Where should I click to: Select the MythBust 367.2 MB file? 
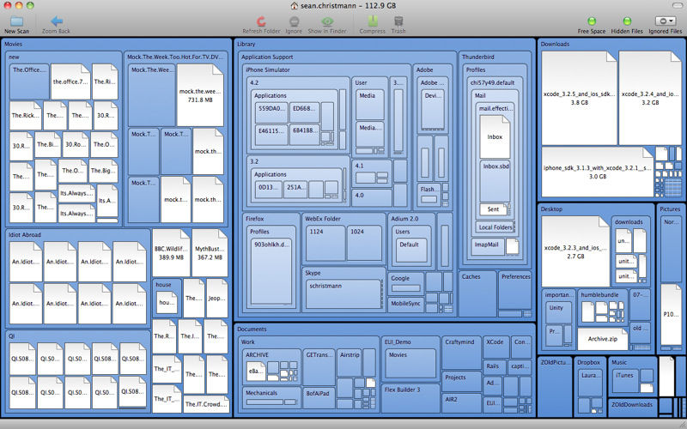(210, 252)
